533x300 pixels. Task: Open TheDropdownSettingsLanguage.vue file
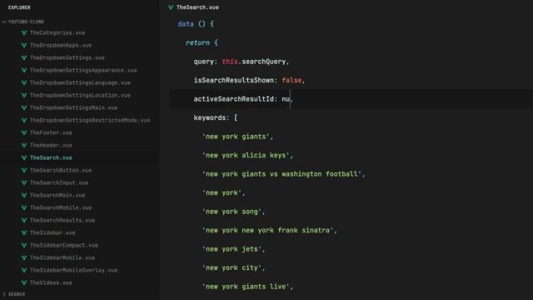pyautogui.click(x=80, y=83)
